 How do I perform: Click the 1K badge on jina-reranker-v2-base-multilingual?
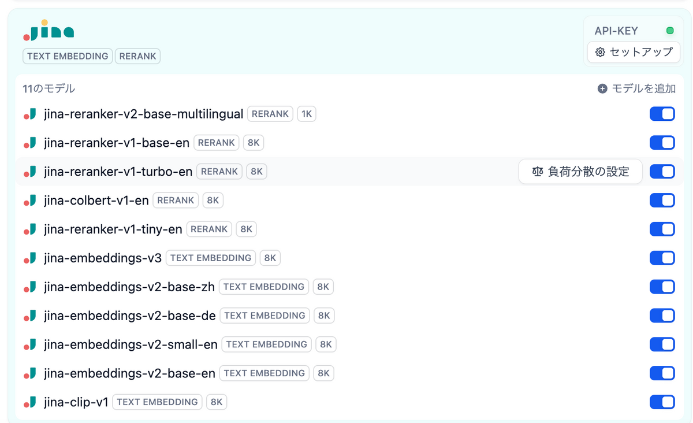(307, 114)
